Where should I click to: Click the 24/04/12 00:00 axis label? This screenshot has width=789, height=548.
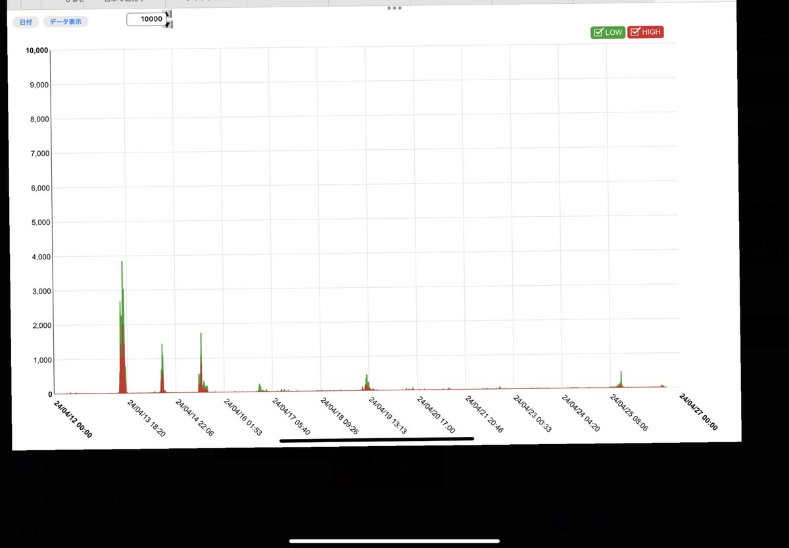pyautogui.click(x=74, y=419)
